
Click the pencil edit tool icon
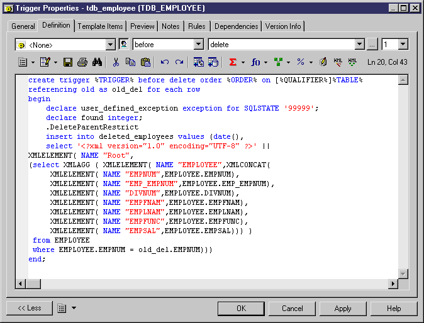click(323, 62)
